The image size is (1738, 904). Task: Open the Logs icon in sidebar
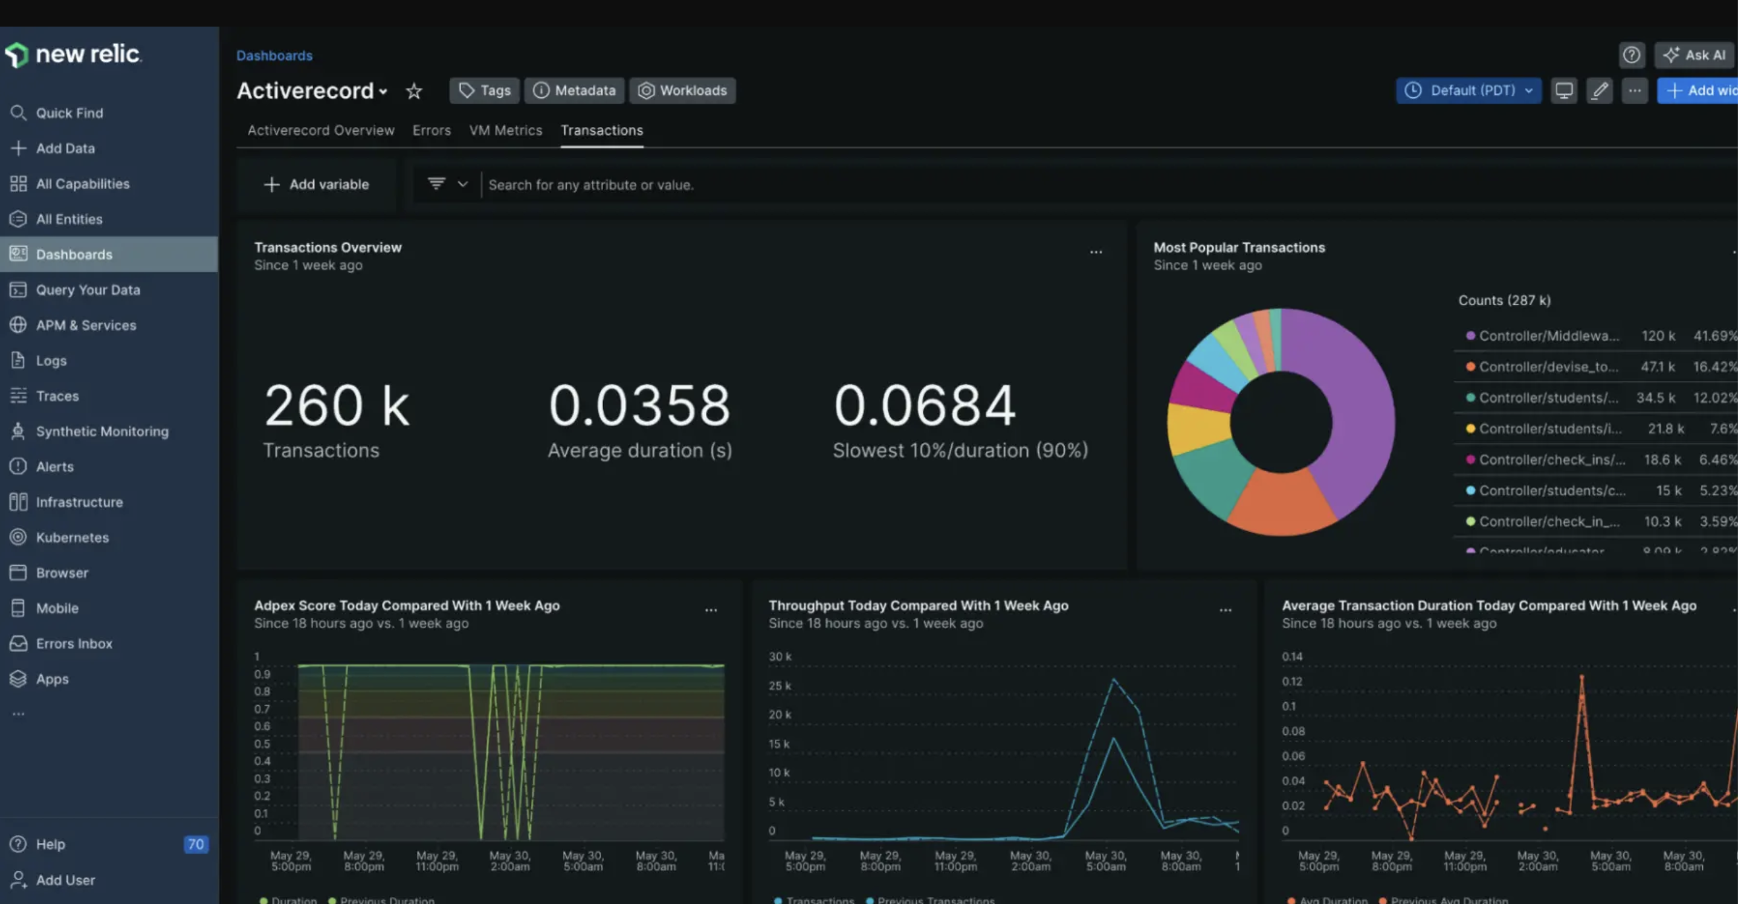(x=18, y=360)
